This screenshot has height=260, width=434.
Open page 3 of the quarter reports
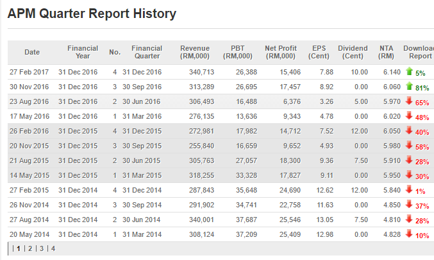coord(41,248)
